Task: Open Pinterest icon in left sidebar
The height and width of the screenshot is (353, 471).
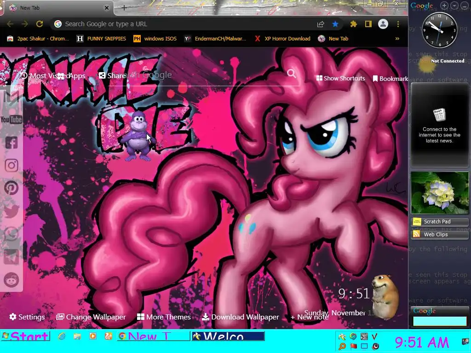Action: click(11, 188)
